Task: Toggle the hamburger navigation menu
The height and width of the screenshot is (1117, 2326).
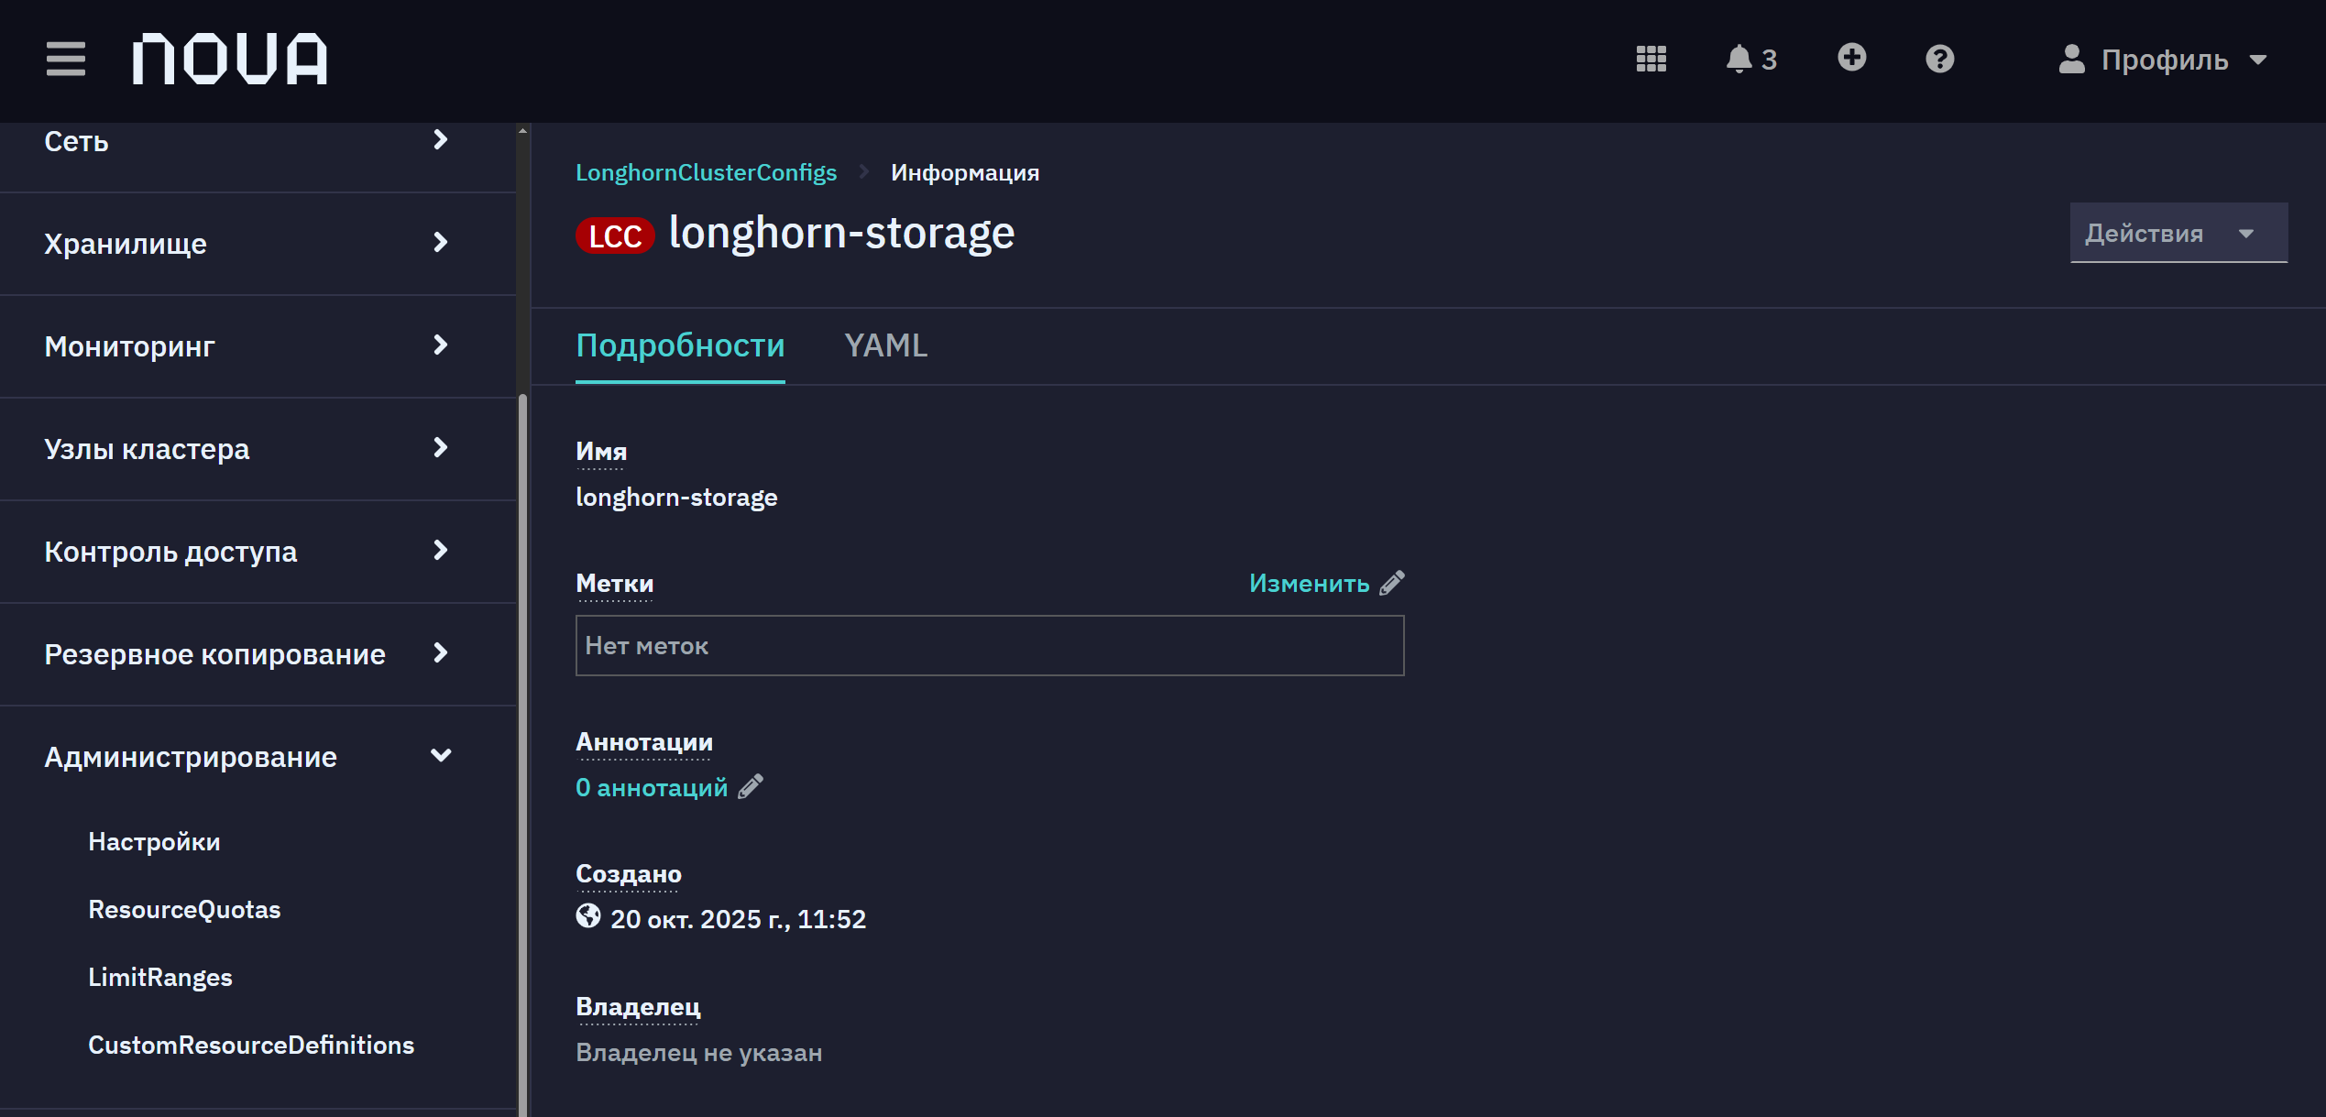Action: point(66,60)
